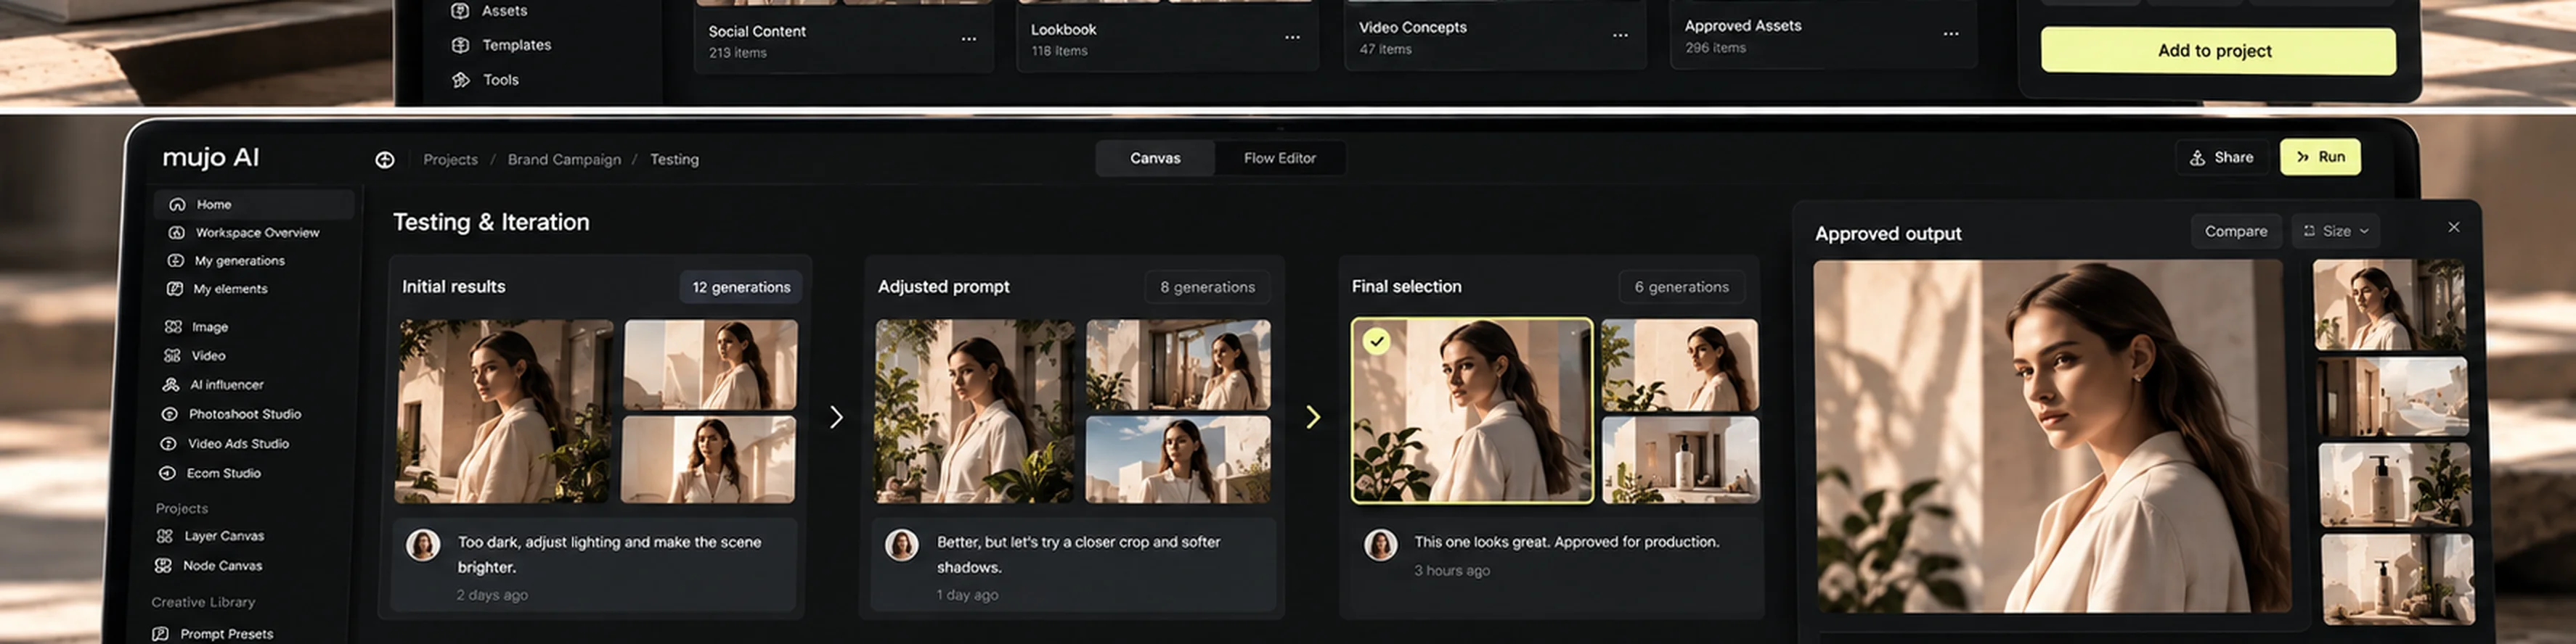The image size is (2576, 644).
Task: Click the Share button
Action: (x=2222, y=157)
